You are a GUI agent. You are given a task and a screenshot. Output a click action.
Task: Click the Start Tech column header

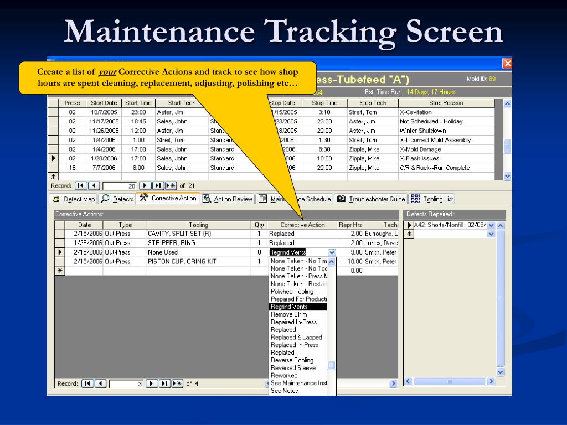pos(182,103)
